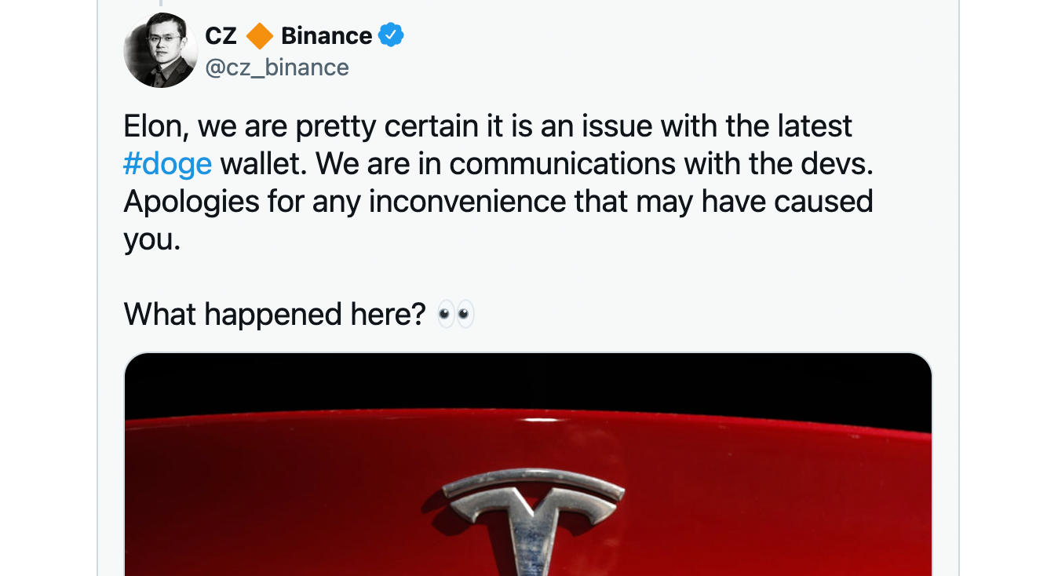The width and height of the screenshot is (1058, 576).
Task: Open the Tesla photo attached to the tweet
Action: tap(528, 465)
